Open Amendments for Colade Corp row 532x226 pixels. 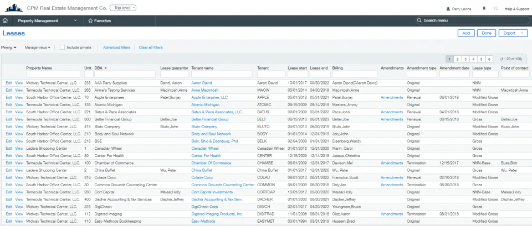[392, 177]
